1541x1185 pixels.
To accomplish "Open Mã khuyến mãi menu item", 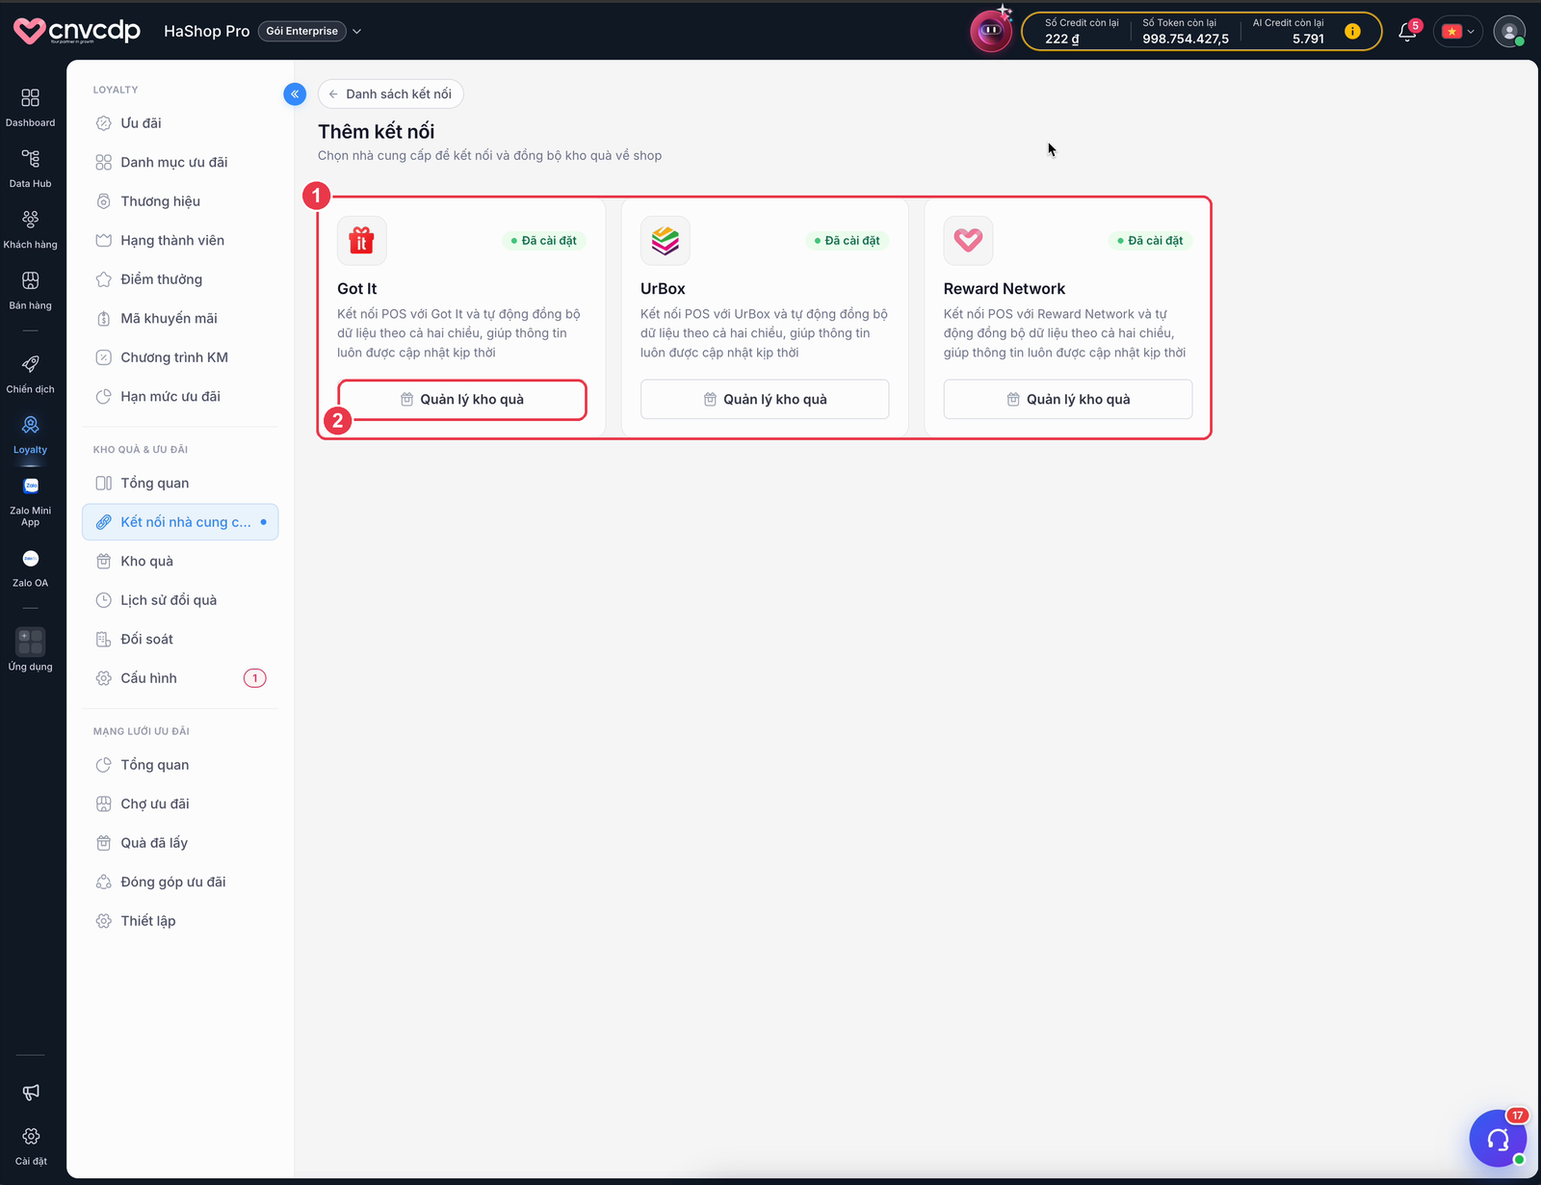I will click(x=180, y=318).
